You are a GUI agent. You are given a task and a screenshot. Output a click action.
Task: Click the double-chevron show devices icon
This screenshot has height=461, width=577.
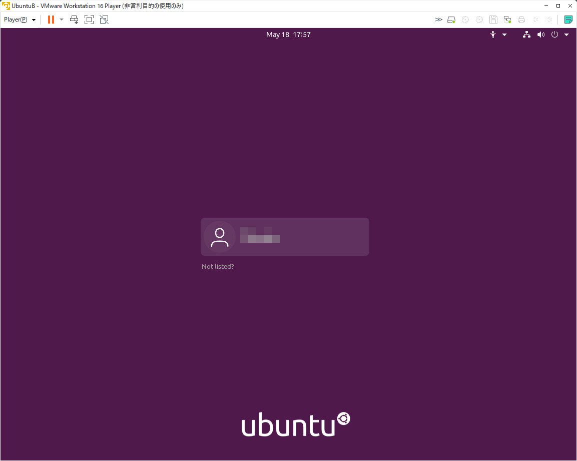(439, 20)
